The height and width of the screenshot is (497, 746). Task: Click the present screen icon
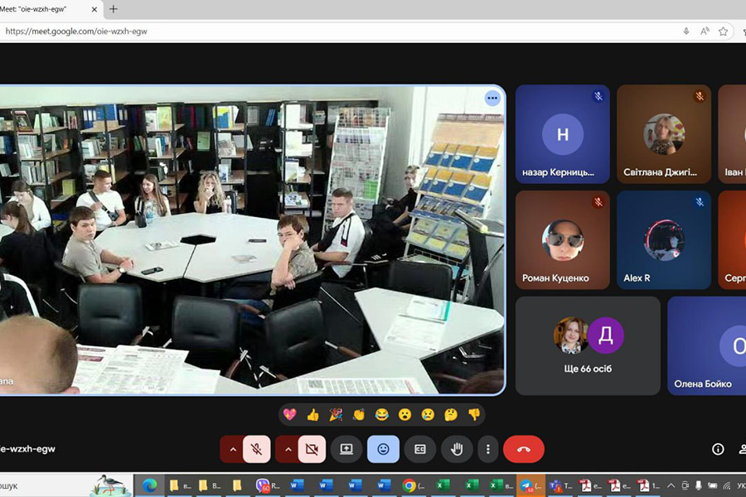point(346,449)
